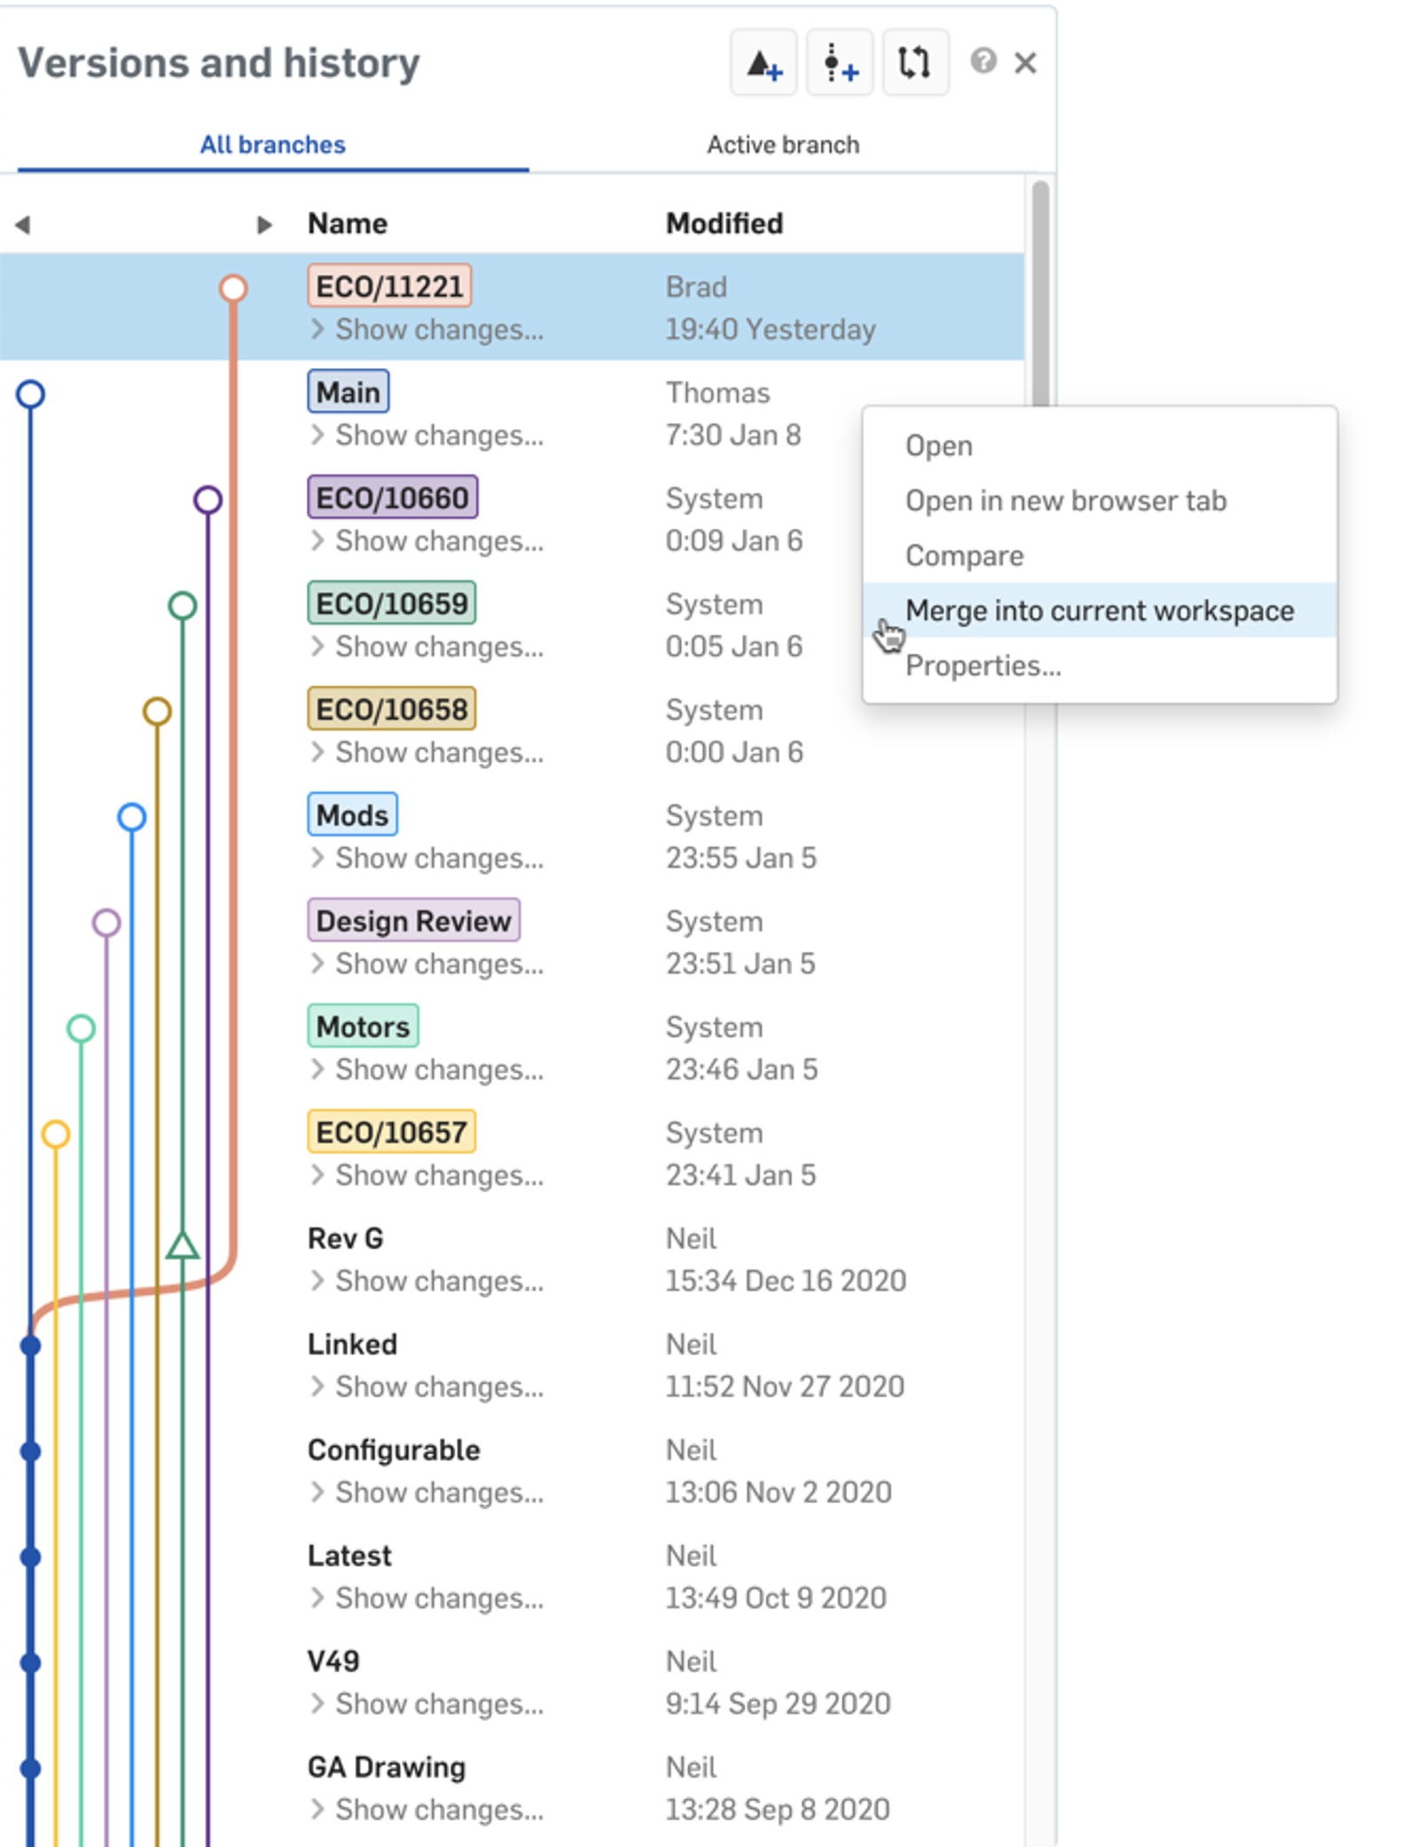This screenshot has height=1847, width=1419.
Task: Click the Create branch icon
Action: pyautogui.click(x=839, y=63)
